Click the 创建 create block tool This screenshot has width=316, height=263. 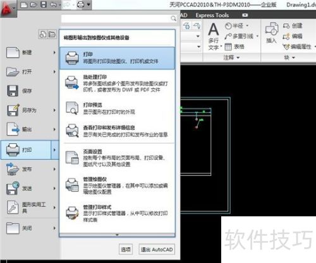click(293, 26)
